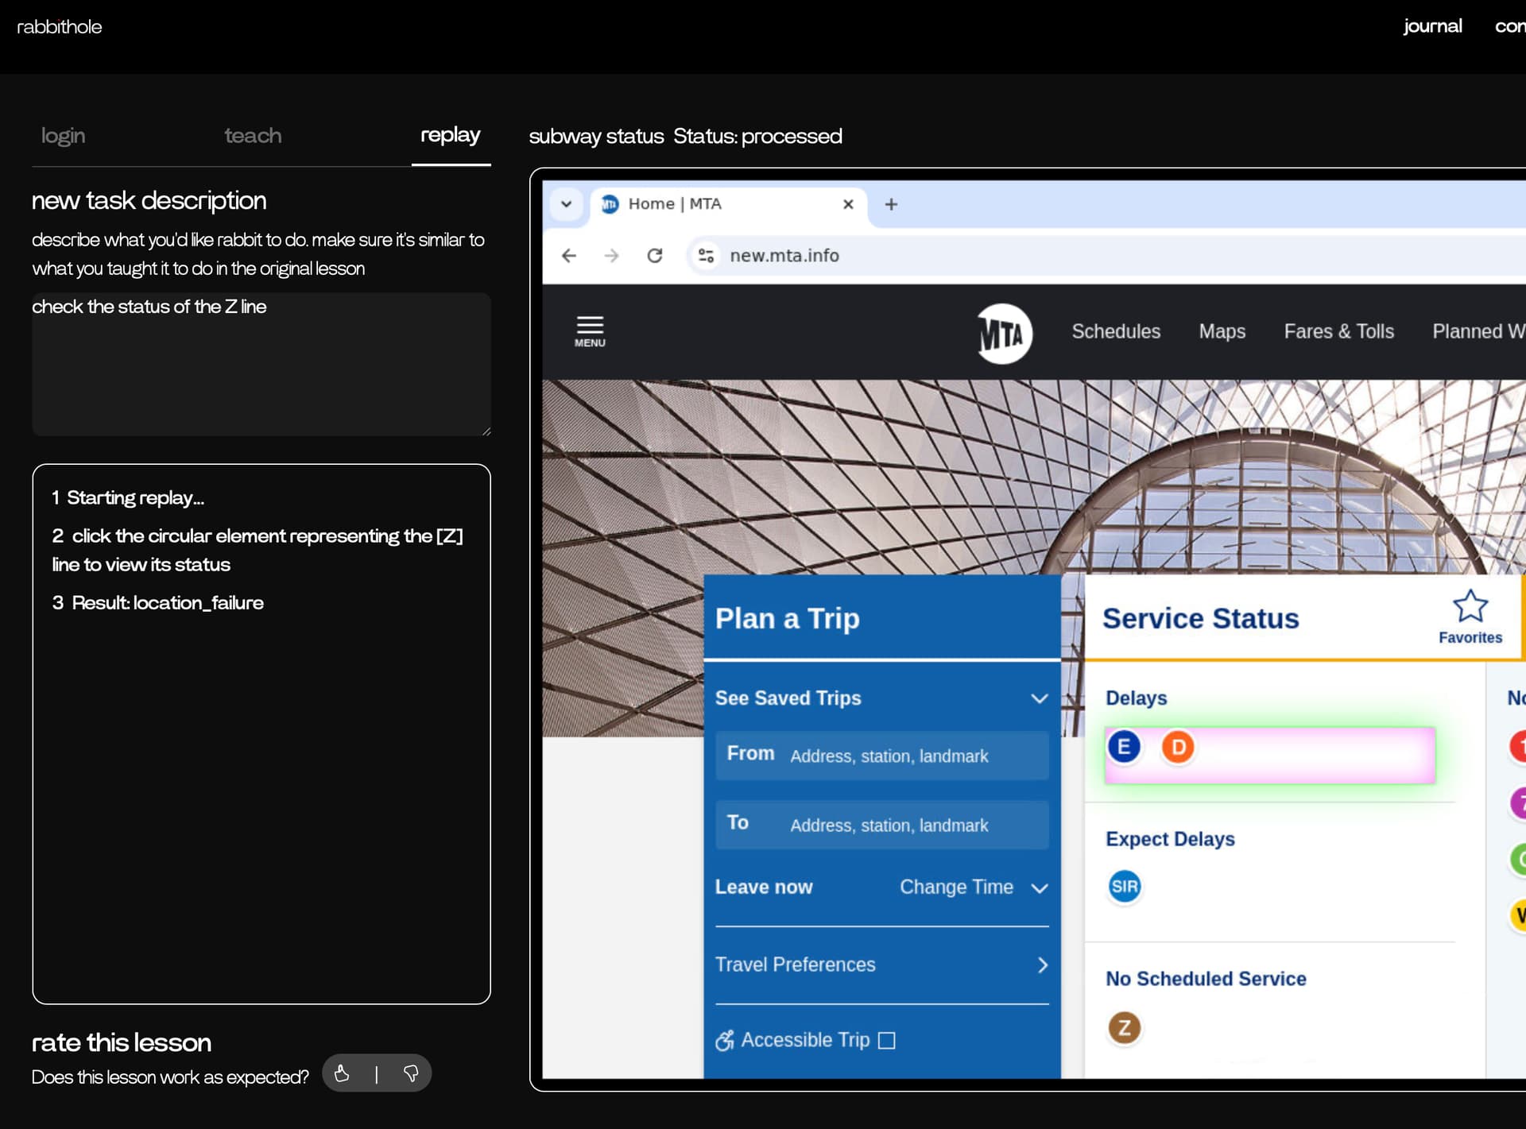The height and width of the screenshot is (1129, 1526).
Task: Tick the Accessible Trip checkbox
Action: point(887,1041)
